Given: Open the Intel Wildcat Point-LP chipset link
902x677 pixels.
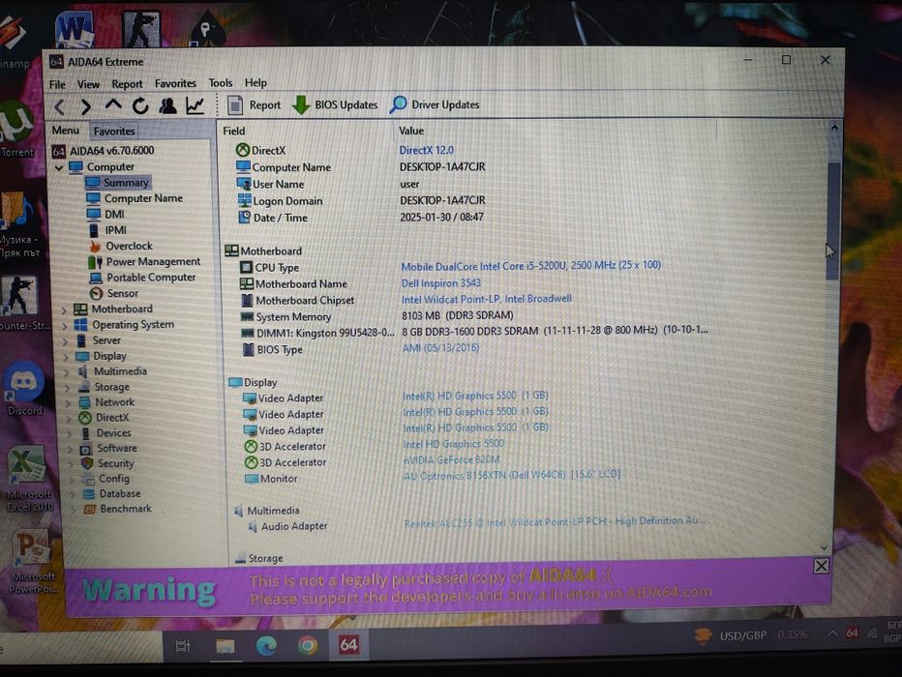Looking at the screenshot, I should coord(486,299).
